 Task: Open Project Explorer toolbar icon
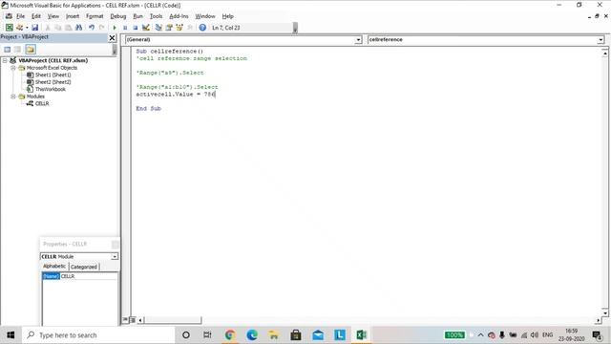click(x=158, y=28)
